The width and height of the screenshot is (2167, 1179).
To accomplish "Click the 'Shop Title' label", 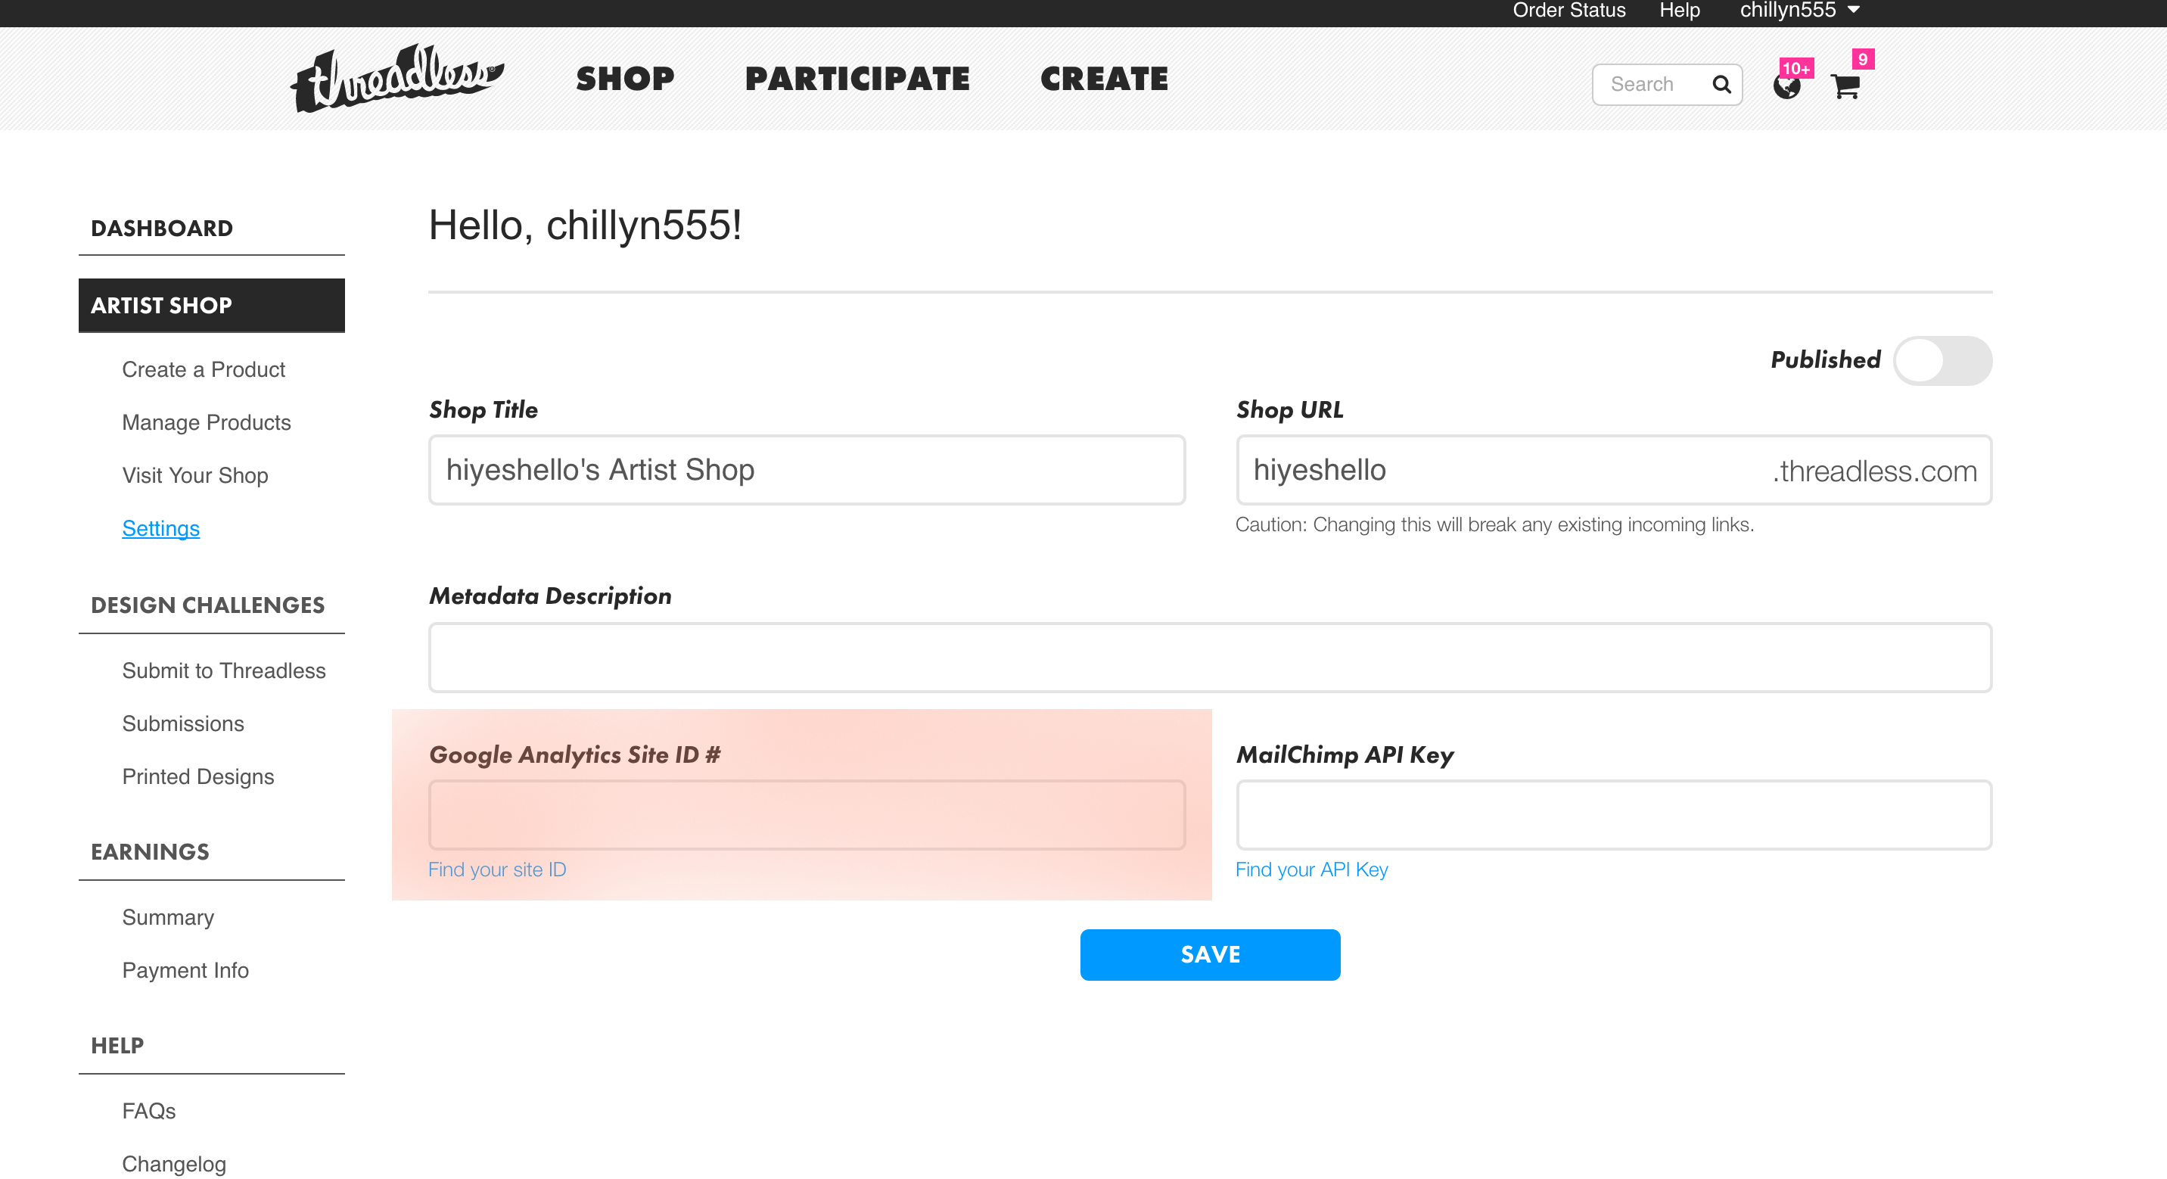I will pyautogui.click(x=483, y=410).
